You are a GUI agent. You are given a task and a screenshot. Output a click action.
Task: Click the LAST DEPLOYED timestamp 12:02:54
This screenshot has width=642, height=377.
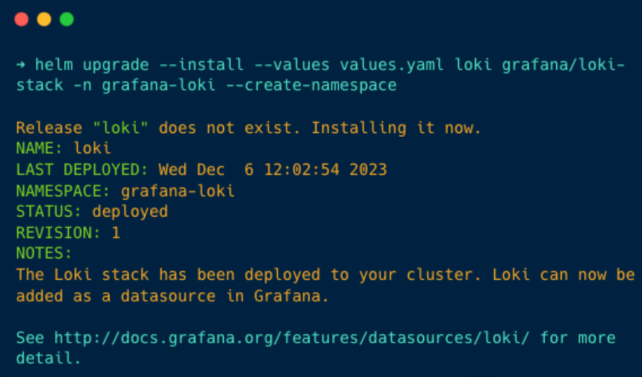tap(302, 170)
